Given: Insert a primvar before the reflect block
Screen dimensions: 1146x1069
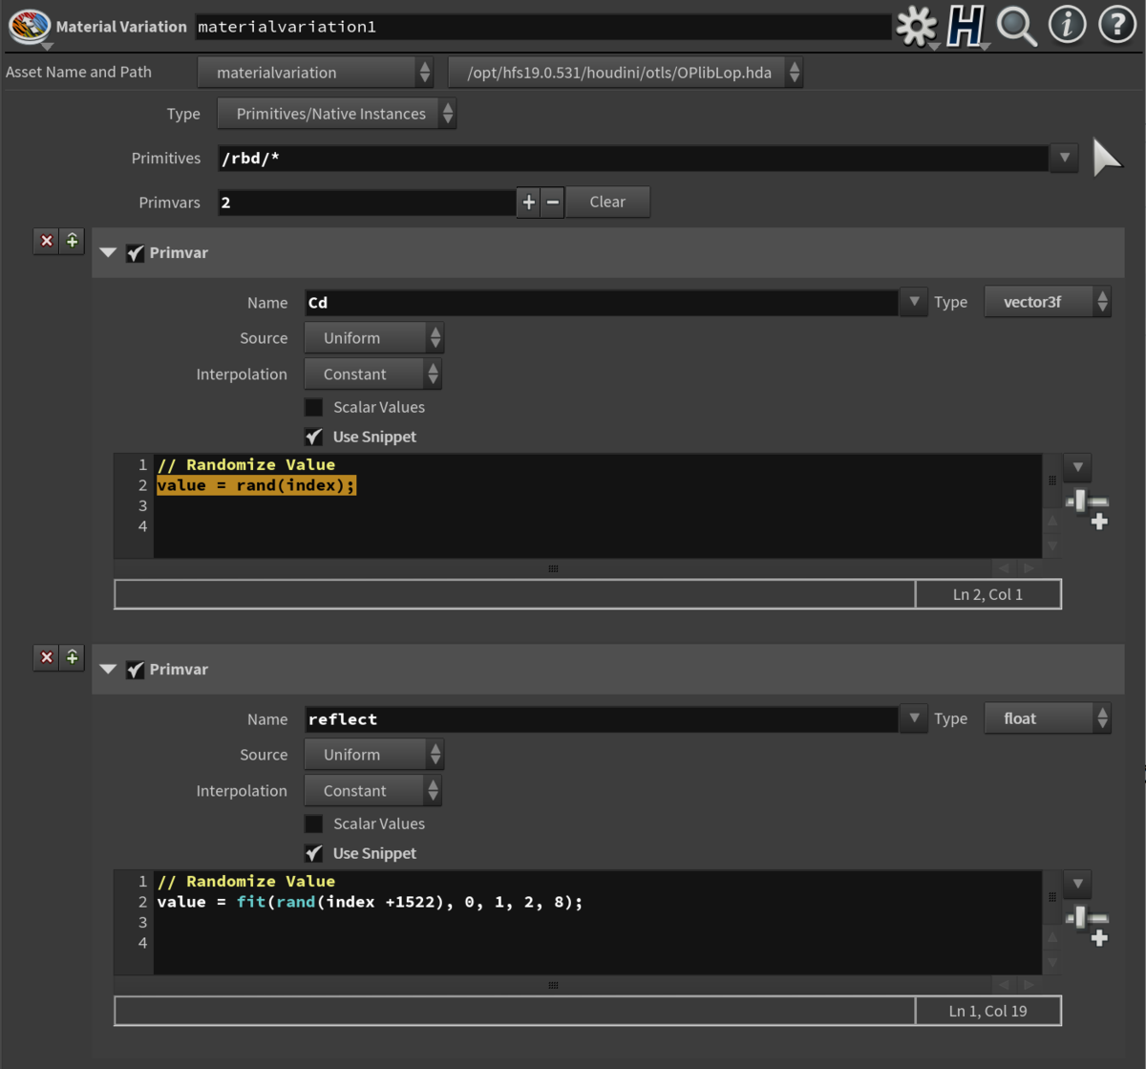Looking at the screenshot, I should point(73,657).
